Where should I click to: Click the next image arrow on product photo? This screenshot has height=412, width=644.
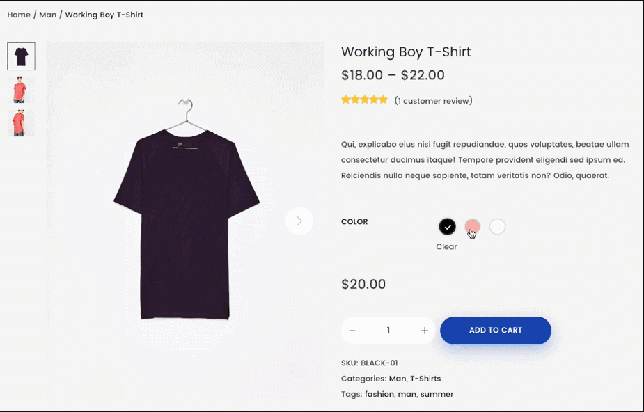299,221
